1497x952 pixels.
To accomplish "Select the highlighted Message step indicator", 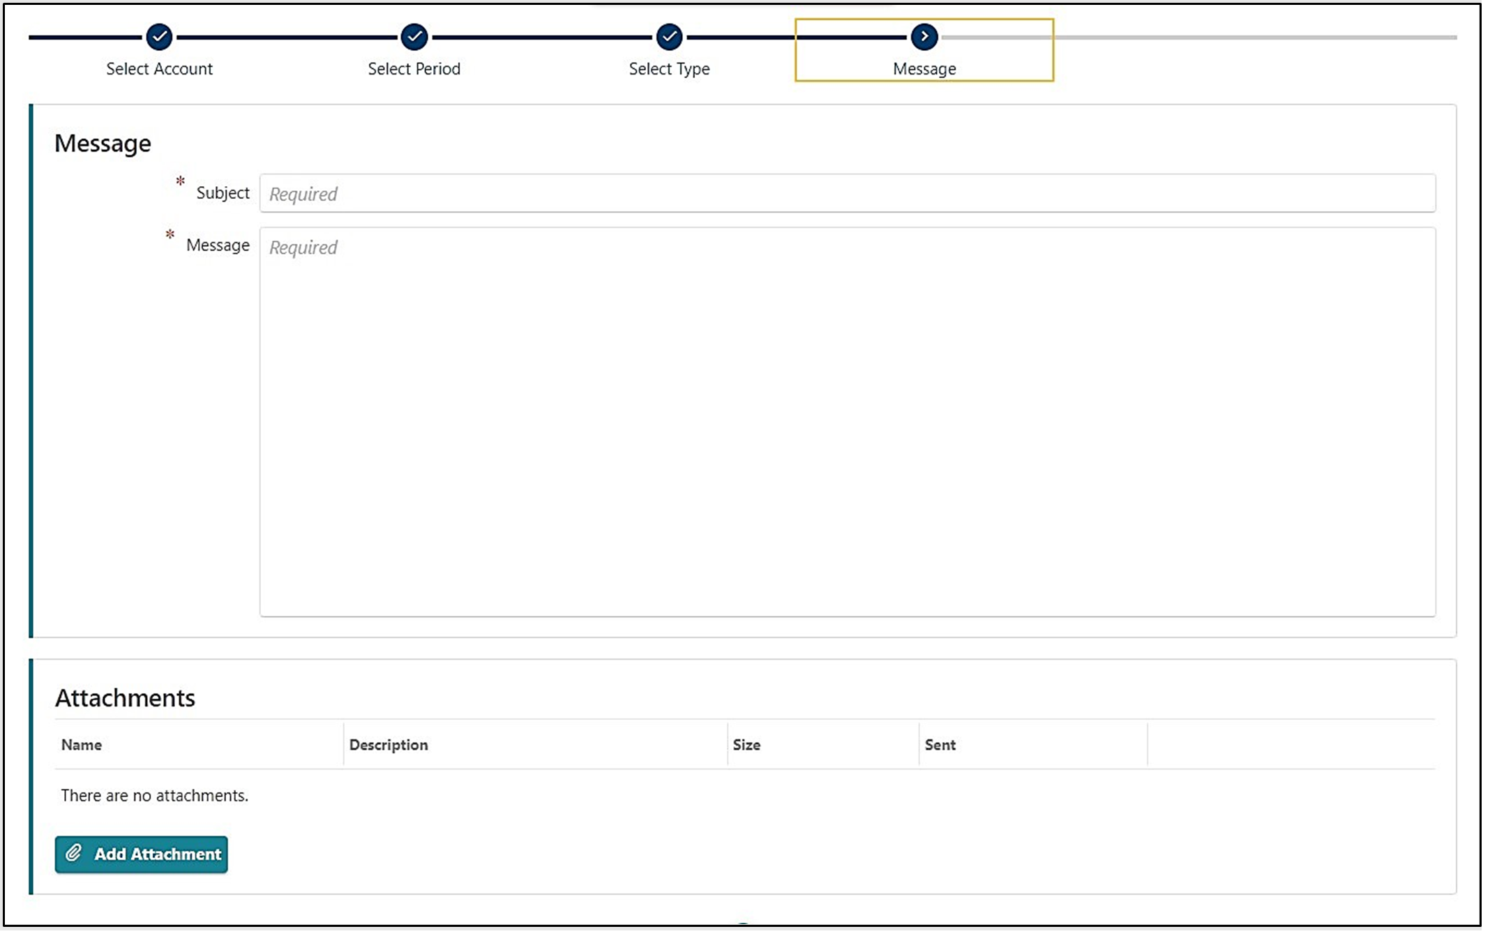I will pos(924,49).
